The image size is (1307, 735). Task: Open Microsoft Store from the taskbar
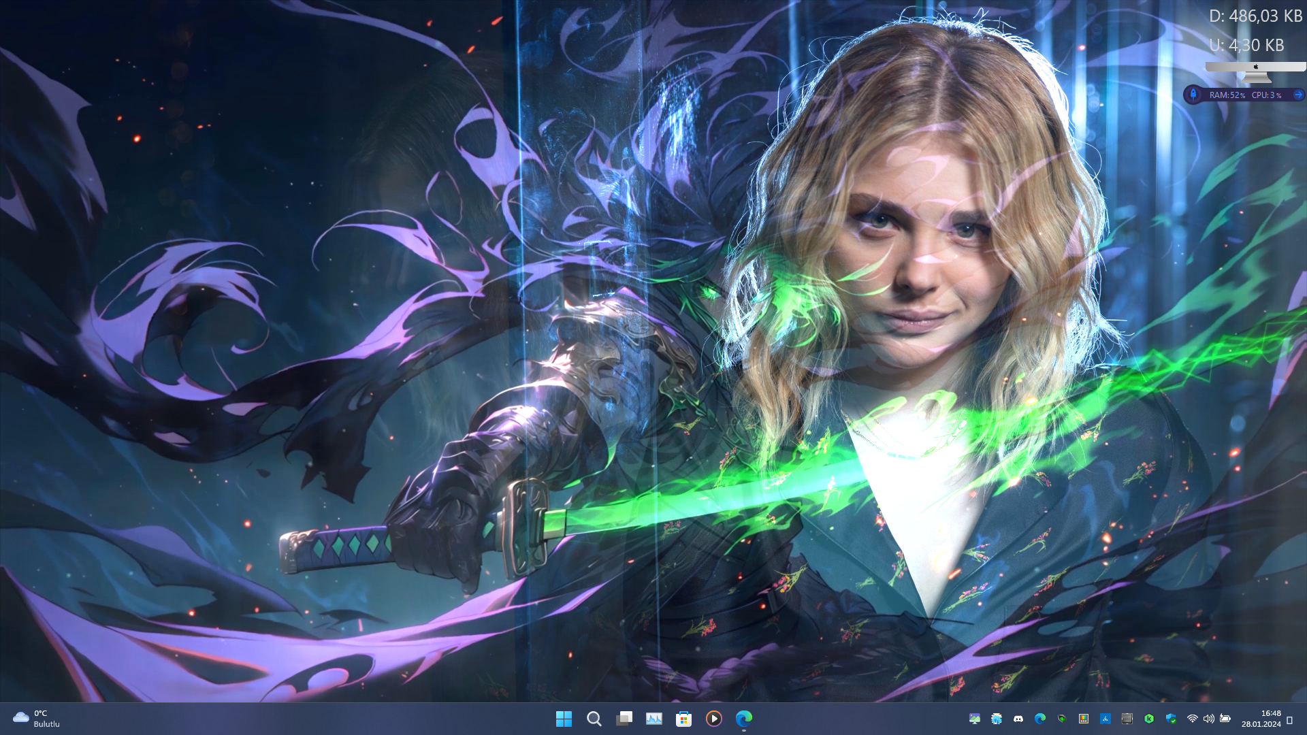[683, 719]
